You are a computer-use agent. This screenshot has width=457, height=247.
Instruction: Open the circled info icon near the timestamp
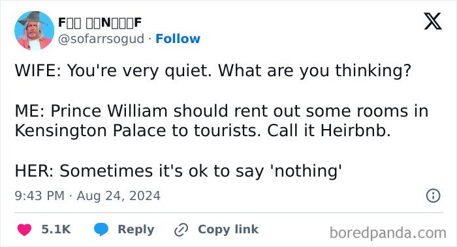click(x=433, y=196)
